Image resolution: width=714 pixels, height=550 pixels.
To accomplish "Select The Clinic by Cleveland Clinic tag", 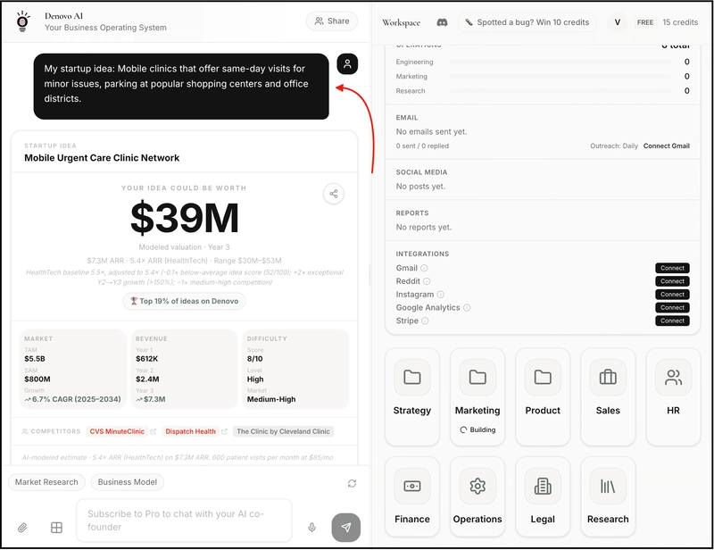I will (x=283, y=431).
